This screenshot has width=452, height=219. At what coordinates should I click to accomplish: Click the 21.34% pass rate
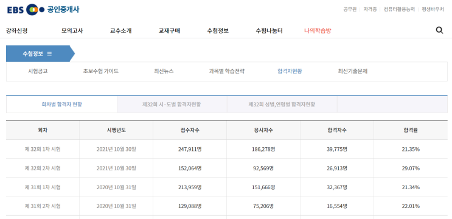[411, 187]
